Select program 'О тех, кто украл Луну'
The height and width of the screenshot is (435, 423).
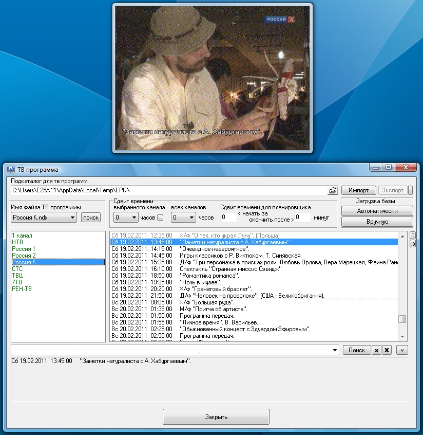pos(254,235)
